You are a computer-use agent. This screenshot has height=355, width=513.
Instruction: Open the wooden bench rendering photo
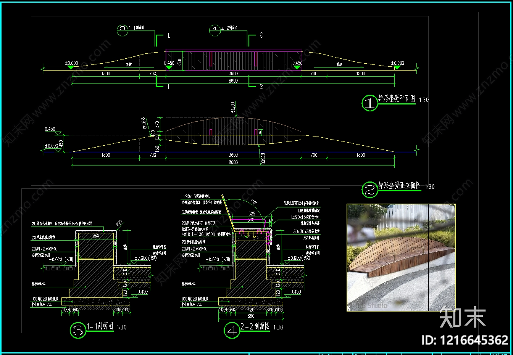(x=401, y=257)
